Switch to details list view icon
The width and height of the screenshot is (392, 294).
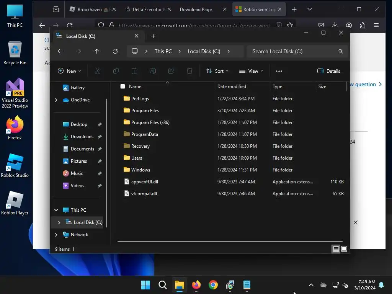point(336,249)
